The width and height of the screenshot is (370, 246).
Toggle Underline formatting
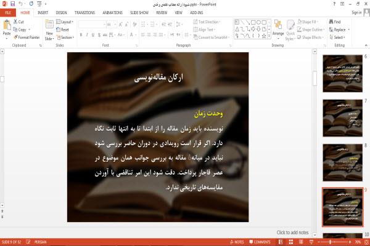[93, 35]
